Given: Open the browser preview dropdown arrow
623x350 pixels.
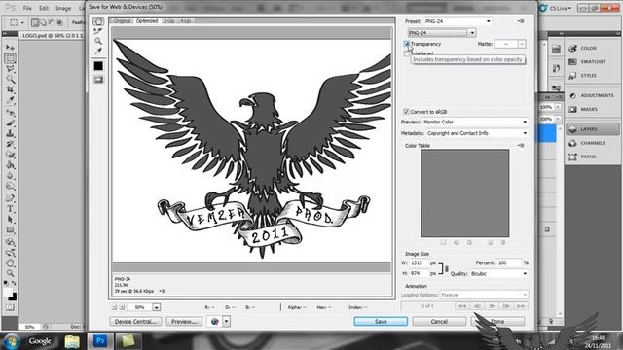Looking at the screenshot, I should pos(226,321).
